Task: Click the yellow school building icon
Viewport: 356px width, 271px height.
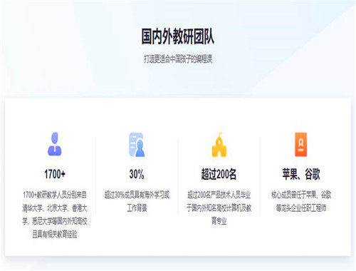Action: (x=219, y=145)
